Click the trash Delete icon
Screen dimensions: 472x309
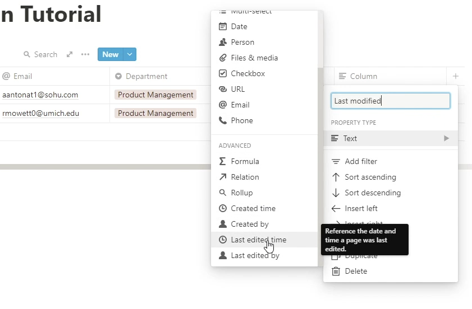pos(336,271)
